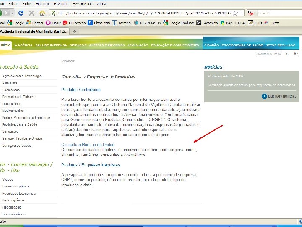Screen dimensions: 302x227
Task: Open the Editar menu
Action: pyautogui.click(x=13, y=4)
